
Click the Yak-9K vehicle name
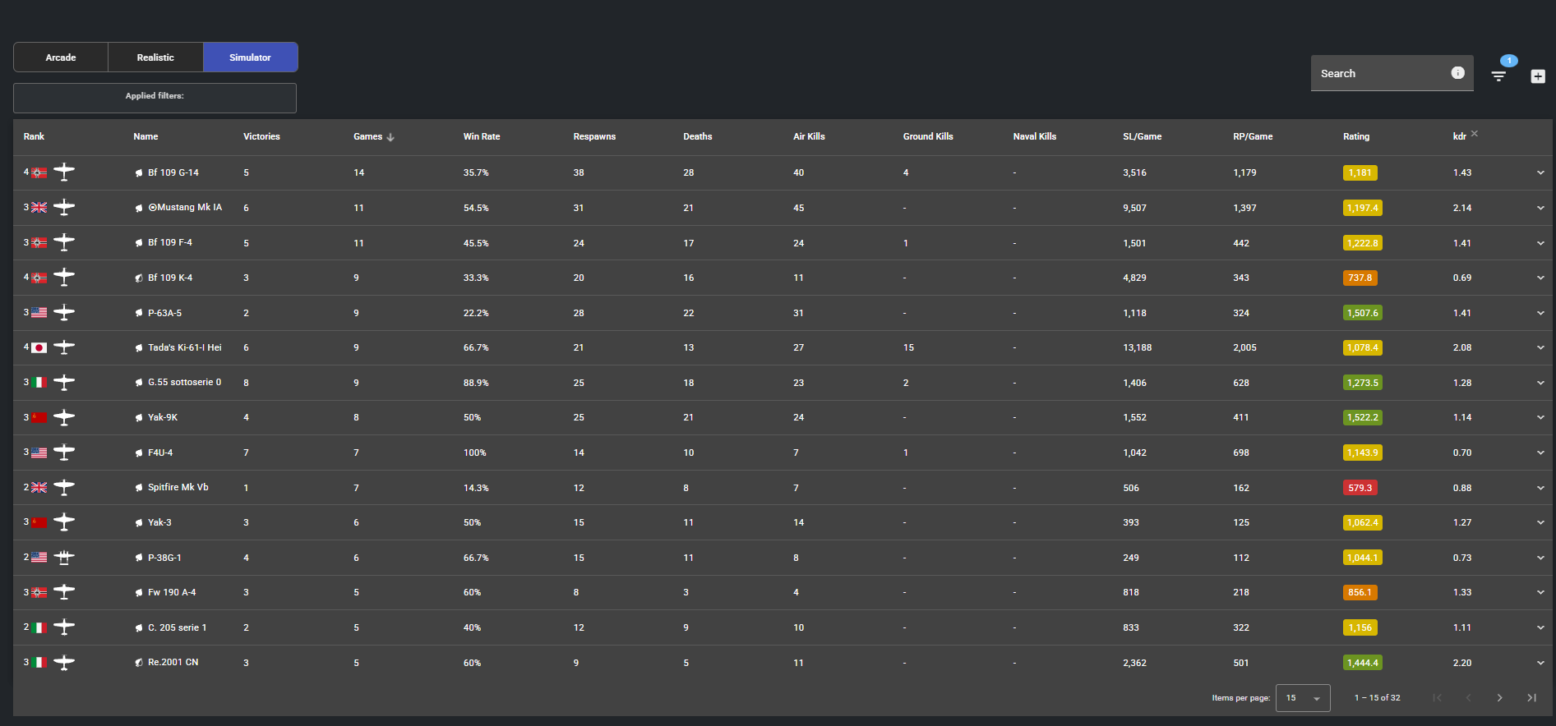coord(163,418)
